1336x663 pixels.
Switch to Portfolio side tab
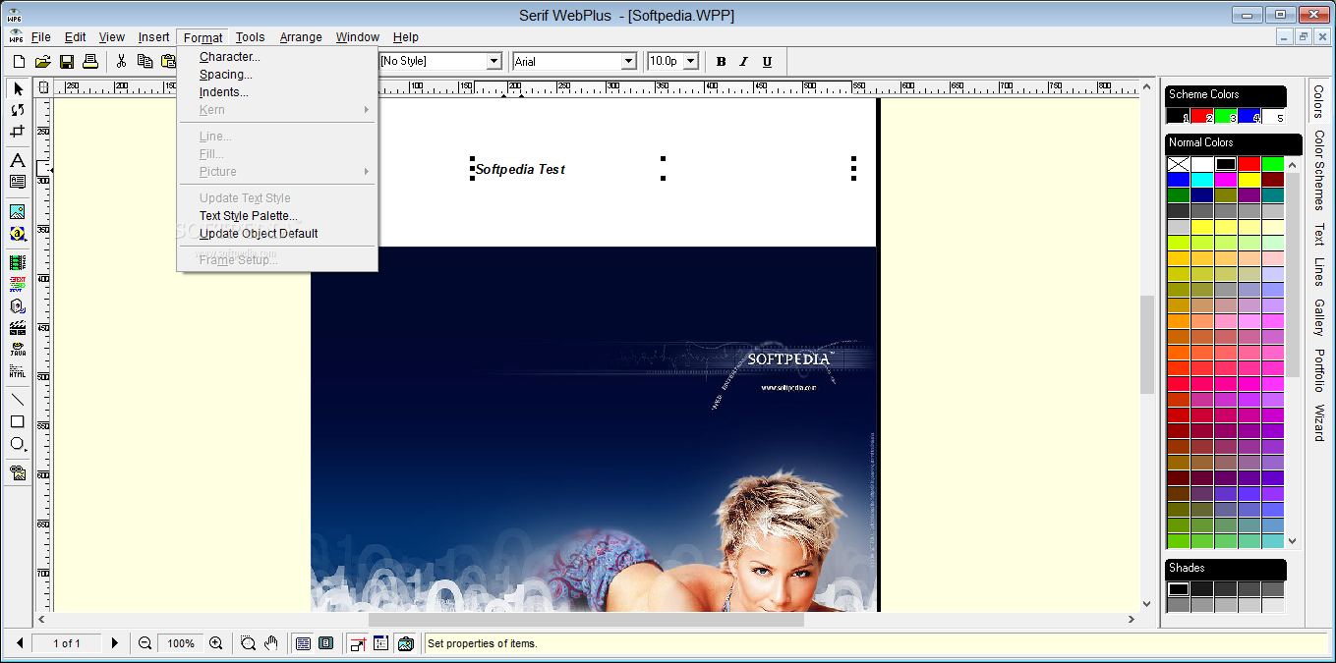[x=1319, y=370]
